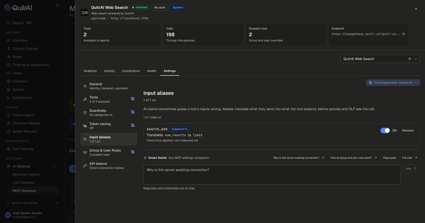Open 'Why is this server awaiting connection?' link

(x=299, y=158)
